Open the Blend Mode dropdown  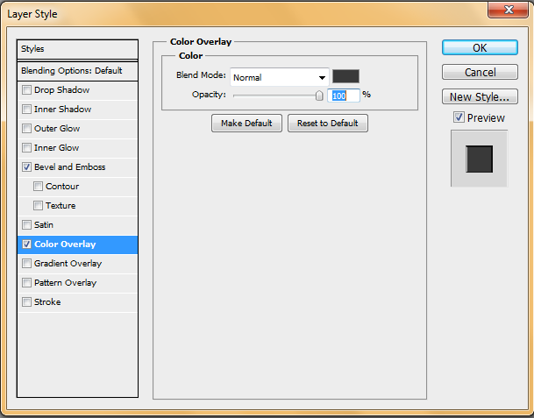click(280, 77)
